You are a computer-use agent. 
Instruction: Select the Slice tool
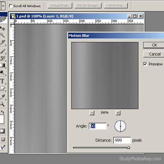tap(2, 43)
